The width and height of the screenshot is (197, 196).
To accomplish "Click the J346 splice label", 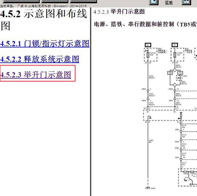I will click(x=185, y=76).
